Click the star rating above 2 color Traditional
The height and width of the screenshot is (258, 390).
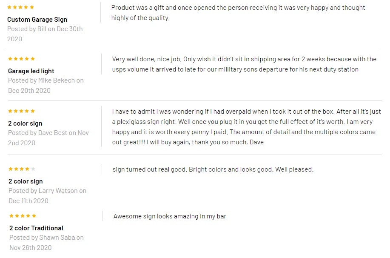coord(23,216)
